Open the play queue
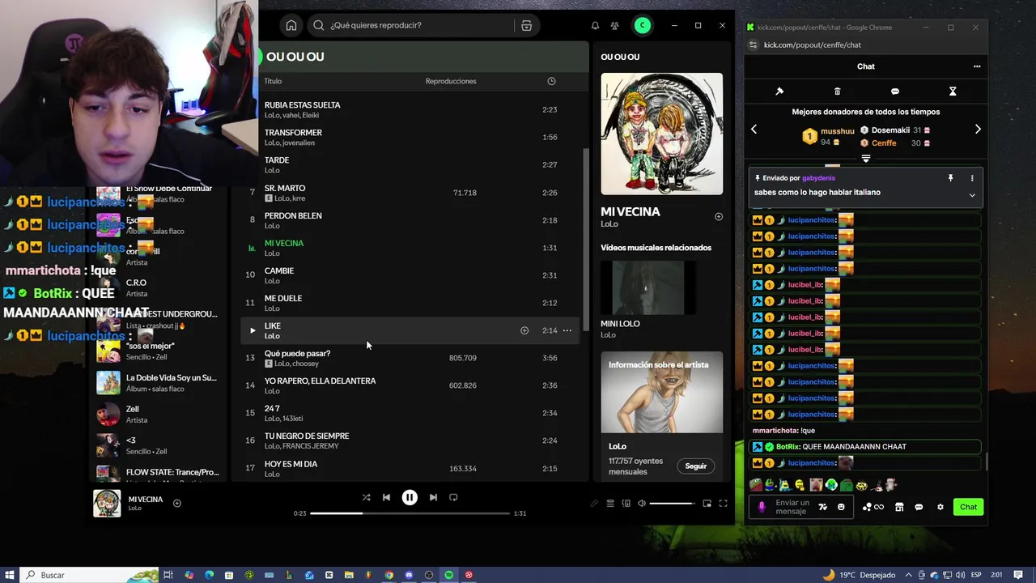 coord(610,504)
